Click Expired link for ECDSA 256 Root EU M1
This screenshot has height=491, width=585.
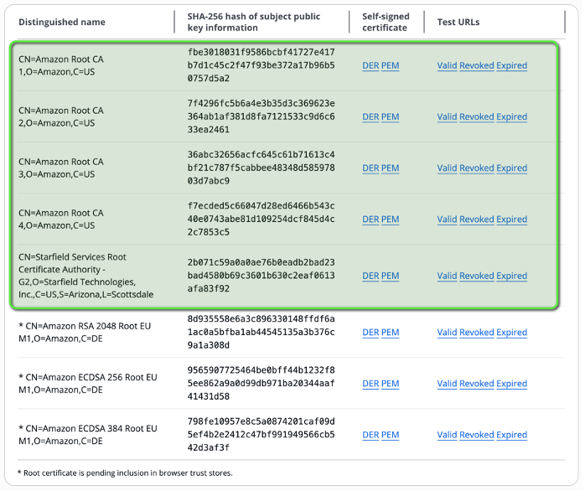click(514, 385)
